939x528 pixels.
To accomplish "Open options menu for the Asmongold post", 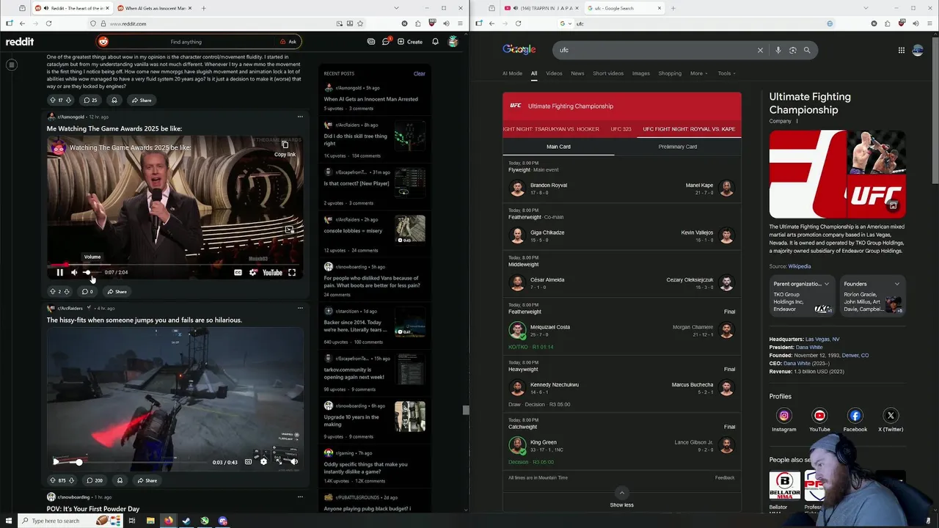I will (x=300, y=117).
